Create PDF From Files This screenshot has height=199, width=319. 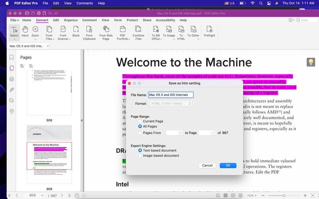click(x=49, y=33)
